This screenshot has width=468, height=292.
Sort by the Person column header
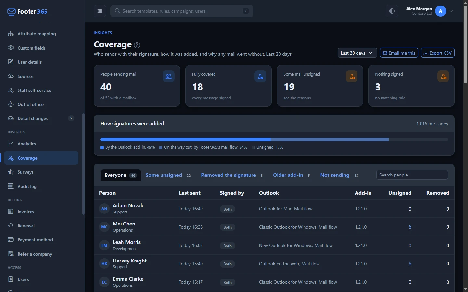pos(107,193)
